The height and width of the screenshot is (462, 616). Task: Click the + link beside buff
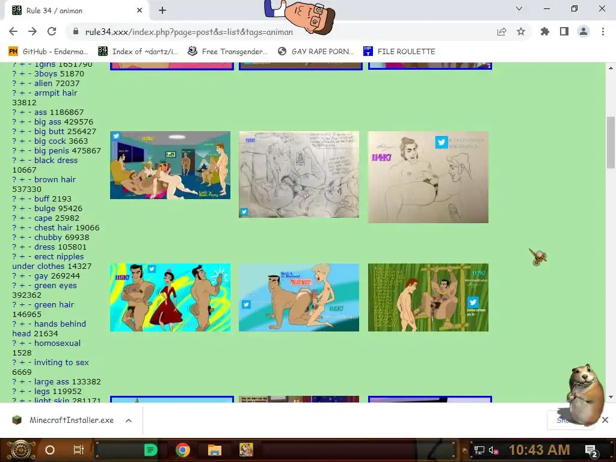click(22, 199)
